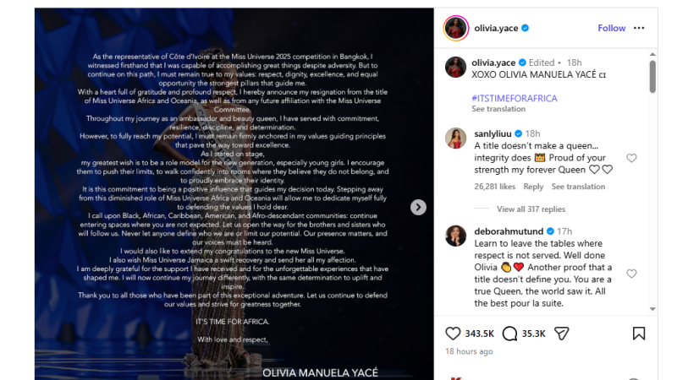The width and height of the screenshot is (677, 380).
Task: Open more options ellipsis menu
Action: pyautogui.click(x=639, y=28)
